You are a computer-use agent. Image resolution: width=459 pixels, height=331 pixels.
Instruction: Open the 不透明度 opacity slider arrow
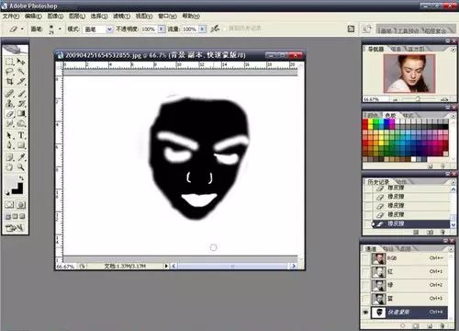162,29
